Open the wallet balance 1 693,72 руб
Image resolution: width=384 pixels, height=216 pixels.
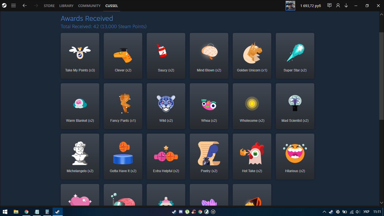tap(311, 6)
